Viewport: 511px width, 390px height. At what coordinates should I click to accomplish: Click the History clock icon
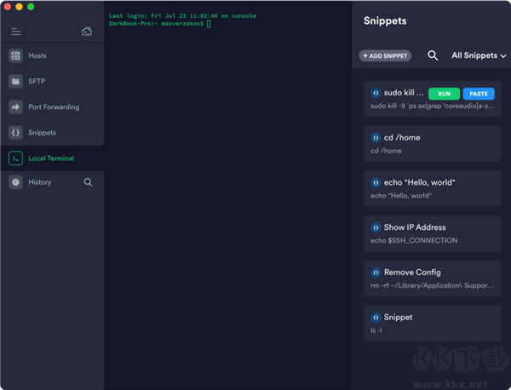pyautogui.click(x=15, y=182)
